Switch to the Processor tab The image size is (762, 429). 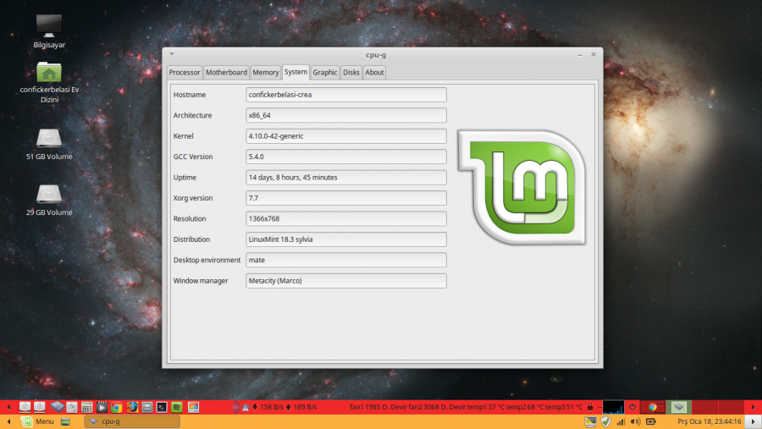coord(185,73)
